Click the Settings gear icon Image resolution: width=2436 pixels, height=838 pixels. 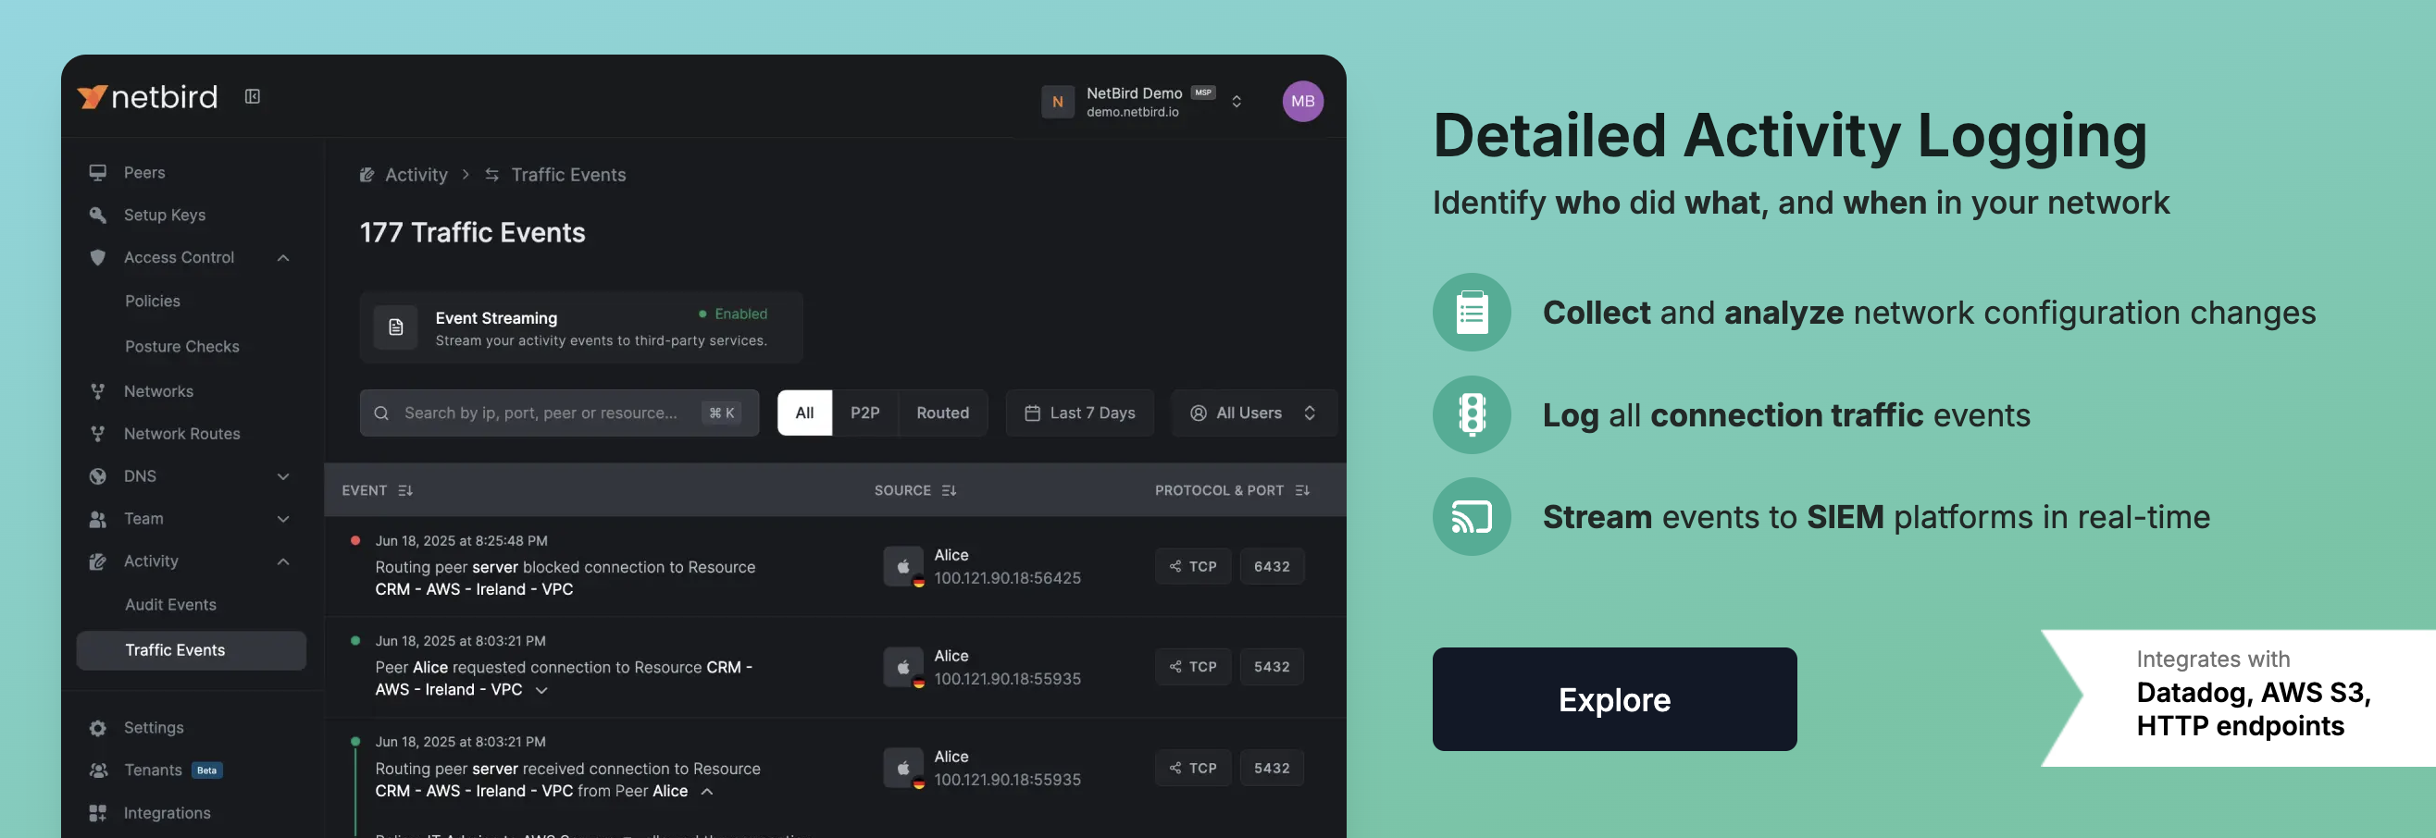click(97, 729)
